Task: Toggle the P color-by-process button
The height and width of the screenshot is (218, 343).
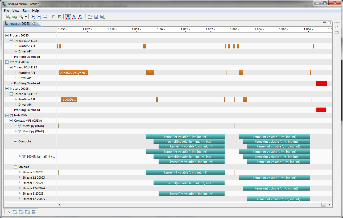Action: pyautogui.click(x=80, y=17)
